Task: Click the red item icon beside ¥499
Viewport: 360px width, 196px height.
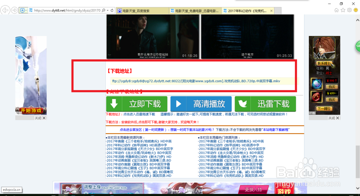Action: click(x=317, y=97)
